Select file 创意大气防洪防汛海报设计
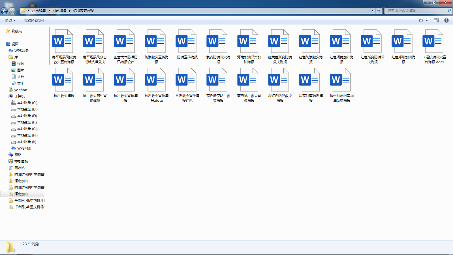 coord(126,46)
